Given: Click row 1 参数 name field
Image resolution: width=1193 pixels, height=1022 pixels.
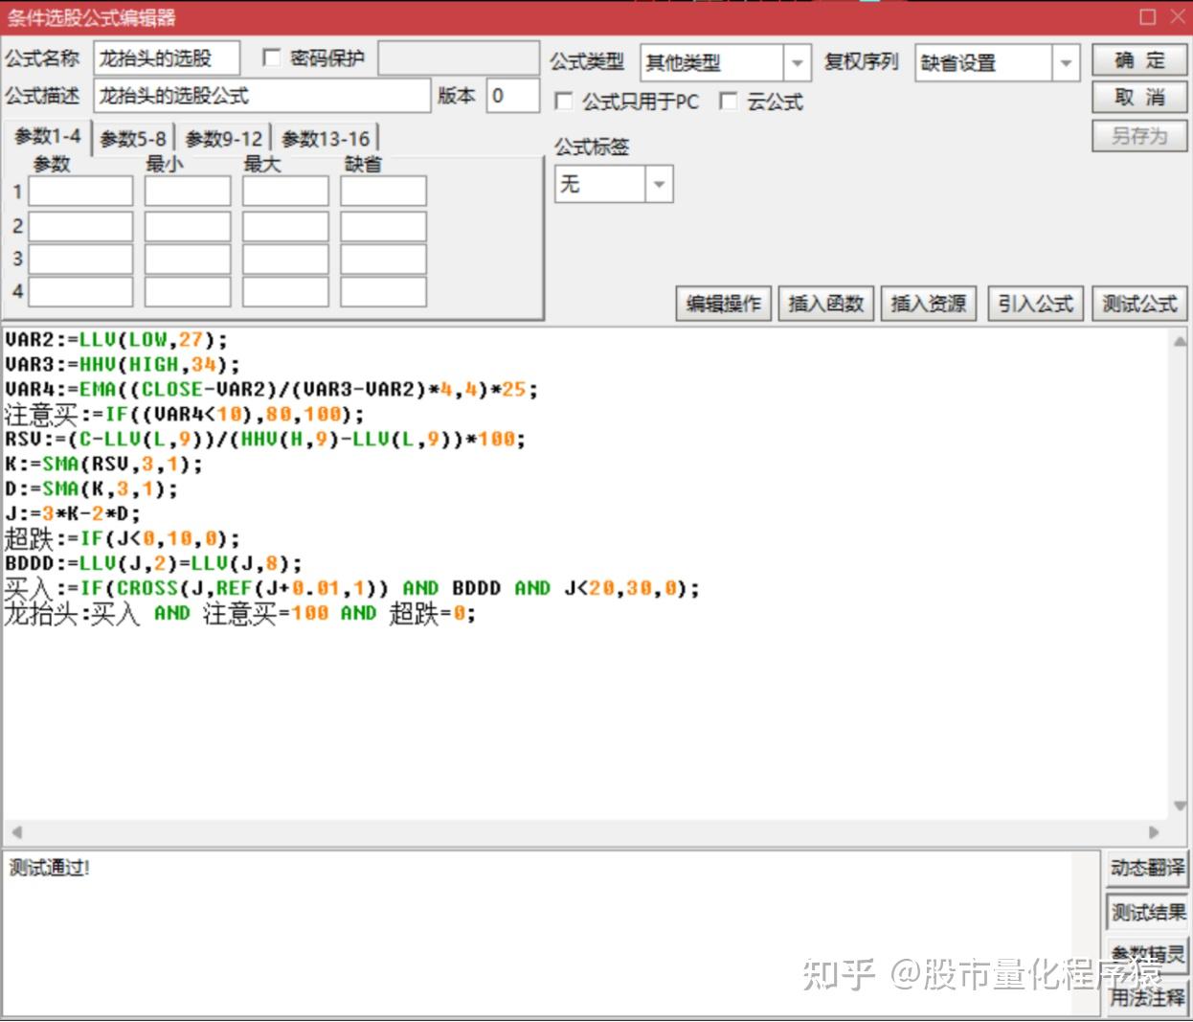Looking at the screenshot, I should [x=80, y=192].
